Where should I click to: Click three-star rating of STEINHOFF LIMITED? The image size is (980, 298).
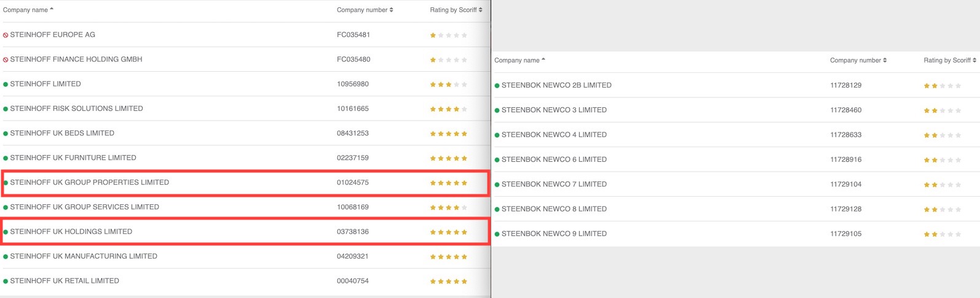(x=448, y=85)
